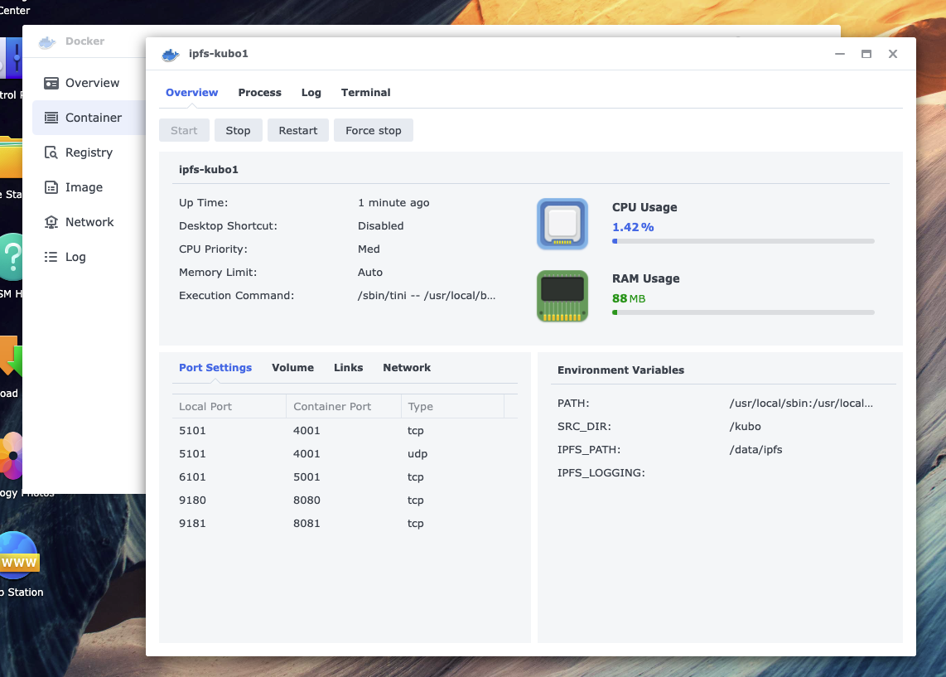Show the Links tab
This screenshot has height=677, width=946.
[348, 368]
